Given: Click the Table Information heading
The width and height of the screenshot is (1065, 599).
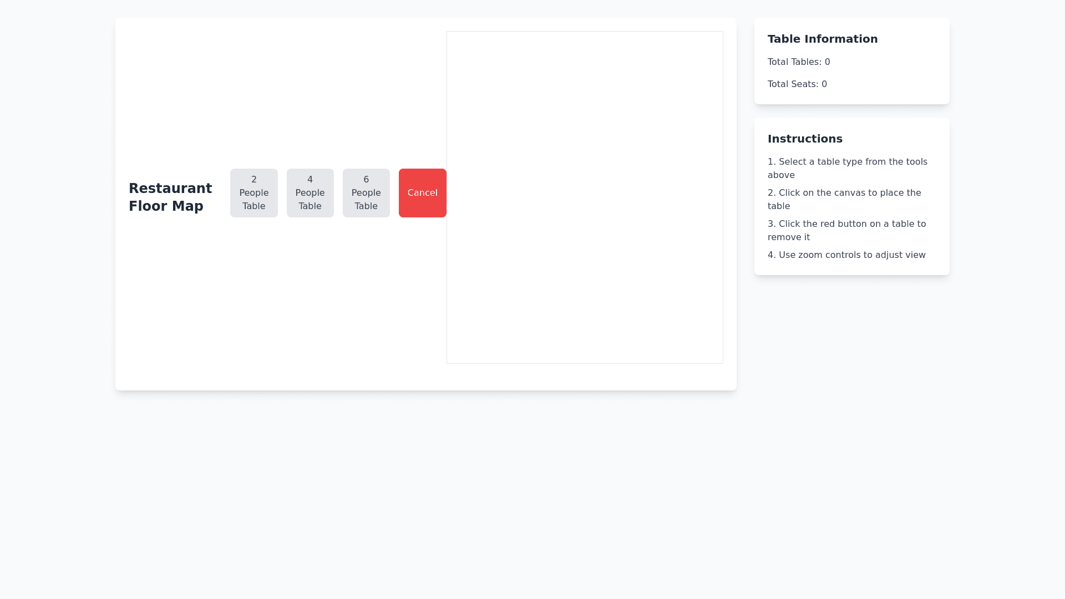Looking at the screenshot, I should [822, 39].
